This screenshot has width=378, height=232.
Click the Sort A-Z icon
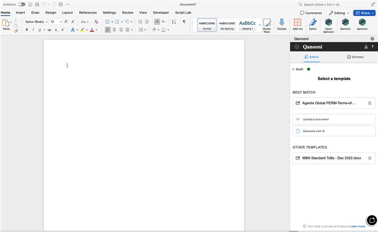click(174, 22)
